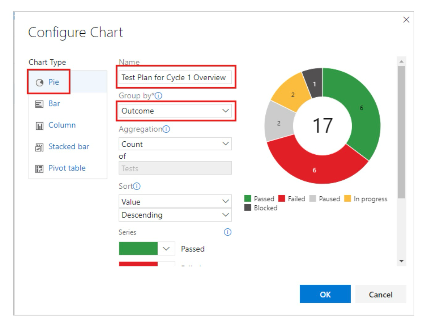Image resolution: width=430 pixels, height=326 pixels.
Task: Select the Pie chart type icon
Action: click(x=40, y=82)
